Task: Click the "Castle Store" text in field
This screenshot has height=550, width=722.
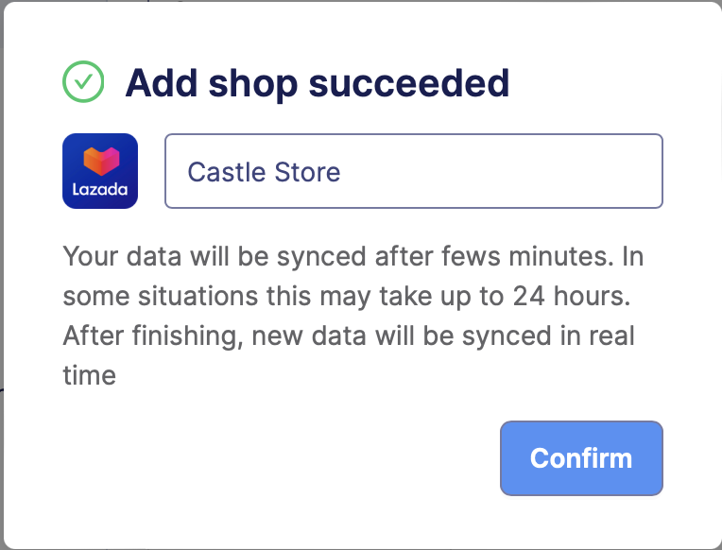Action: (x=264, y=172)
